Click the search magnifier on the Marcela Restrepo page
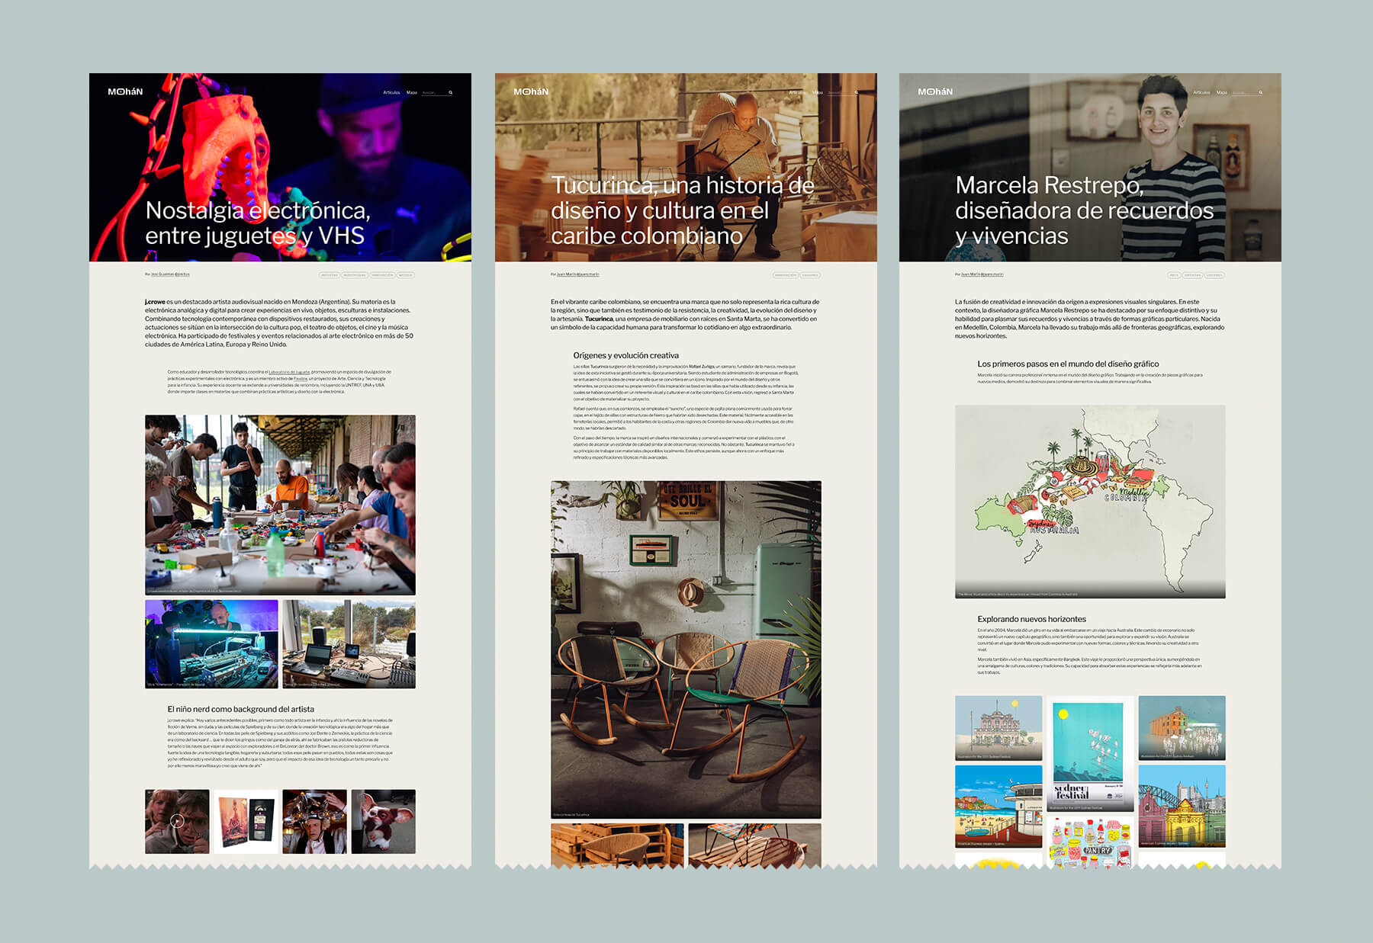The height and width of the screenshot is (943, 1373). 1261,93
